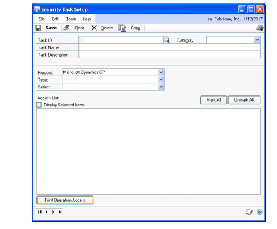Expand the Series dropdown
Viewport: 277px width, 229px height.
161,87
